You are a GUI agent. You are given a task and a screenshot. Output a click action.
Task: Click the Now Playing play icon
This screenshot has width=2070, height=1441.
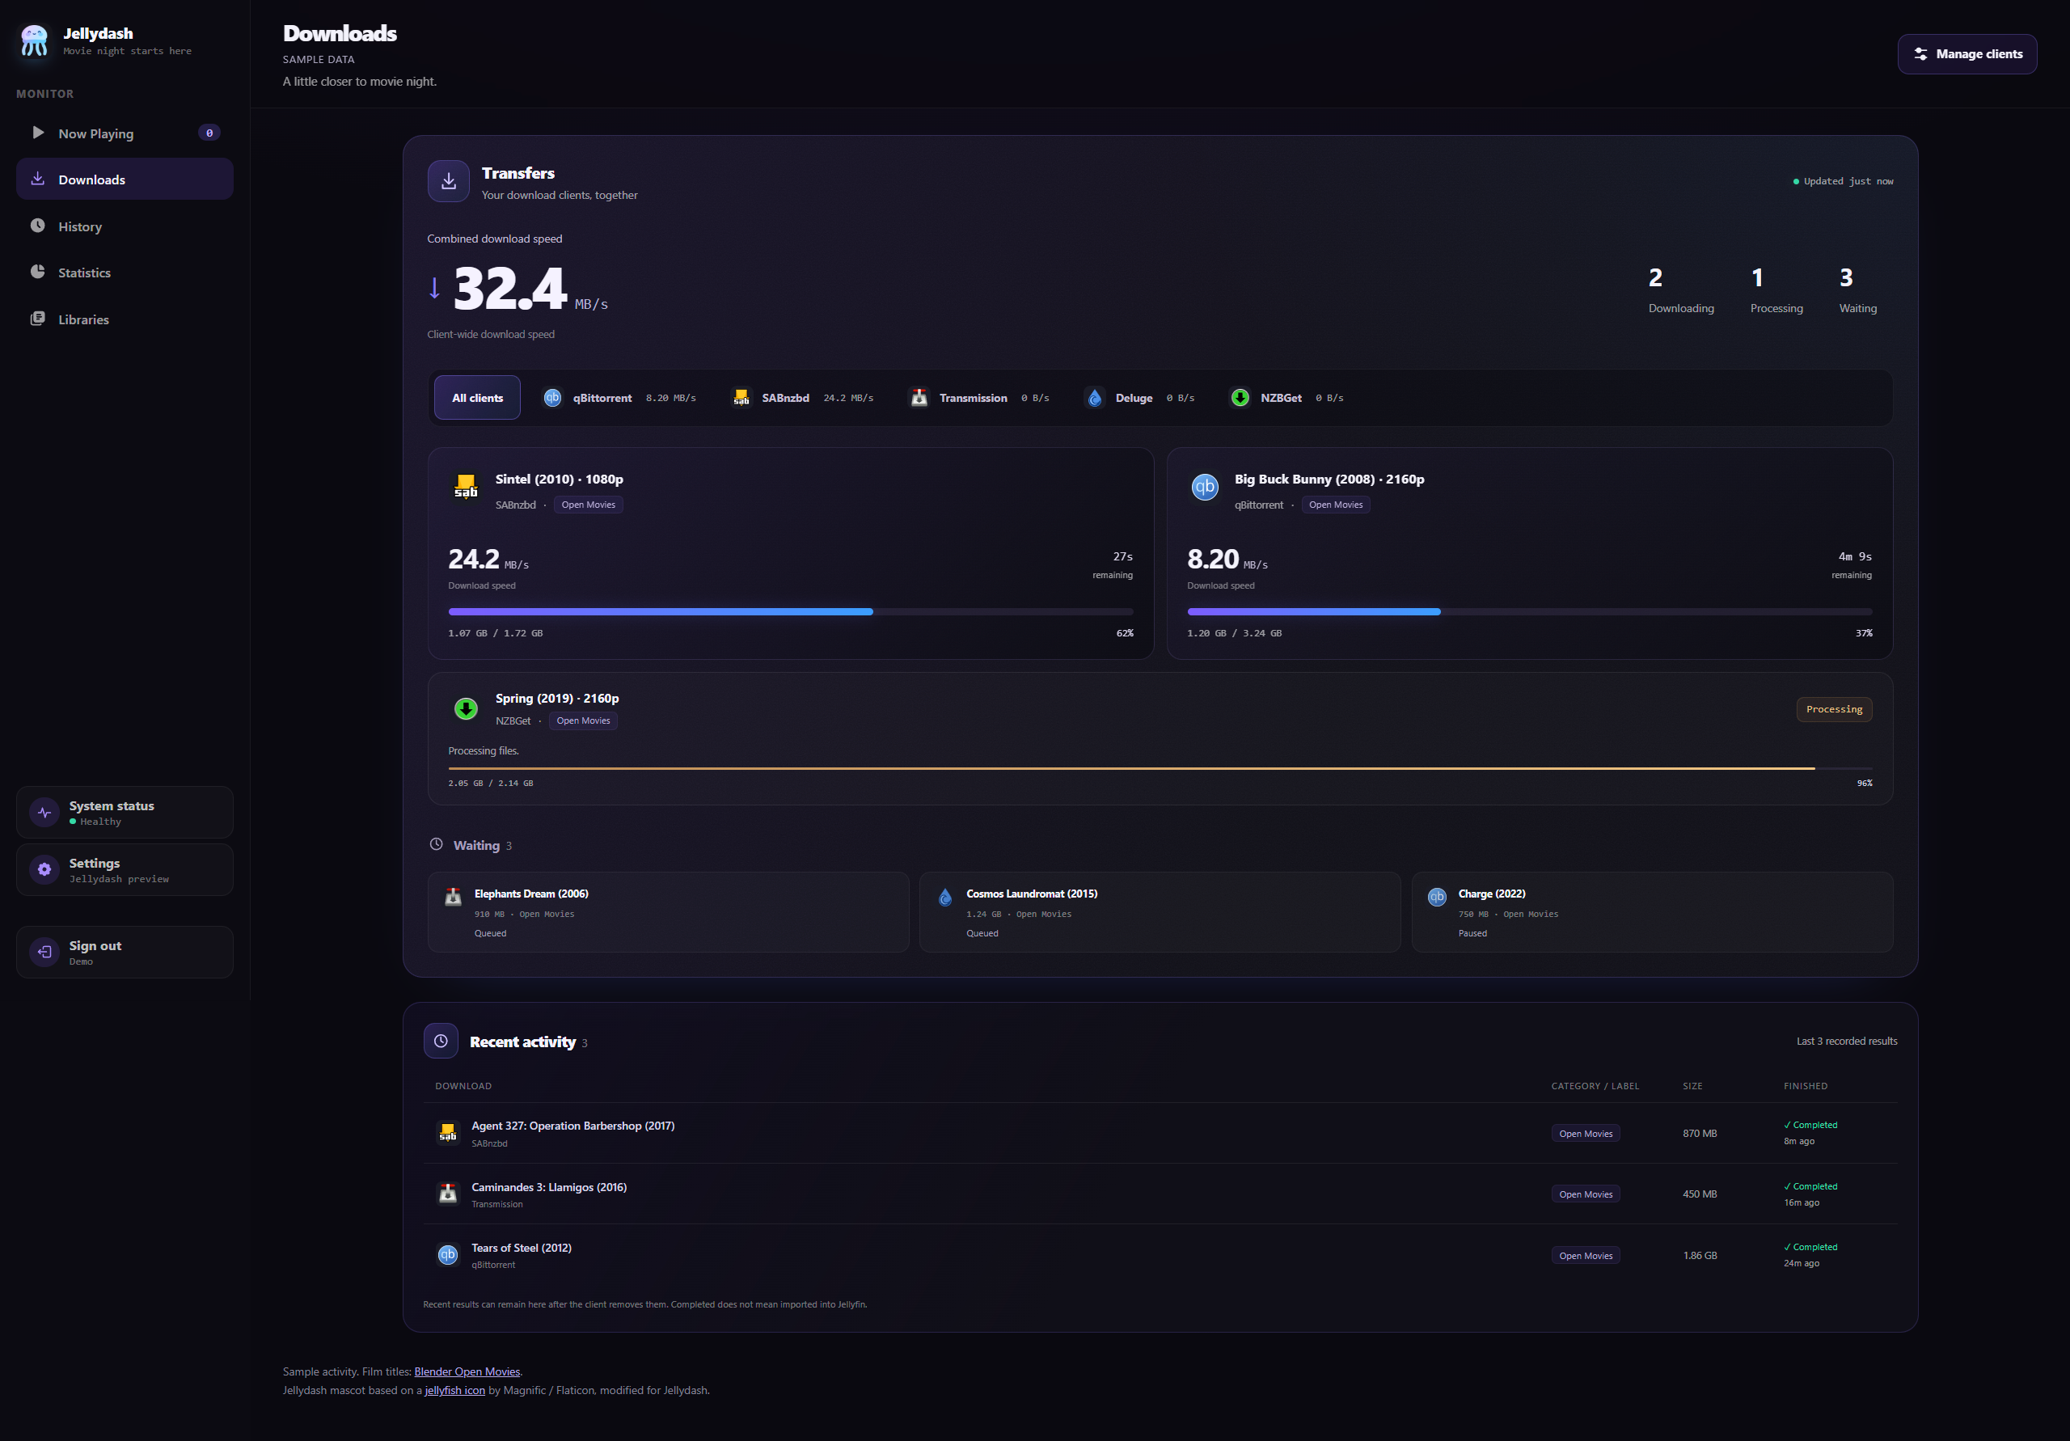38,133
